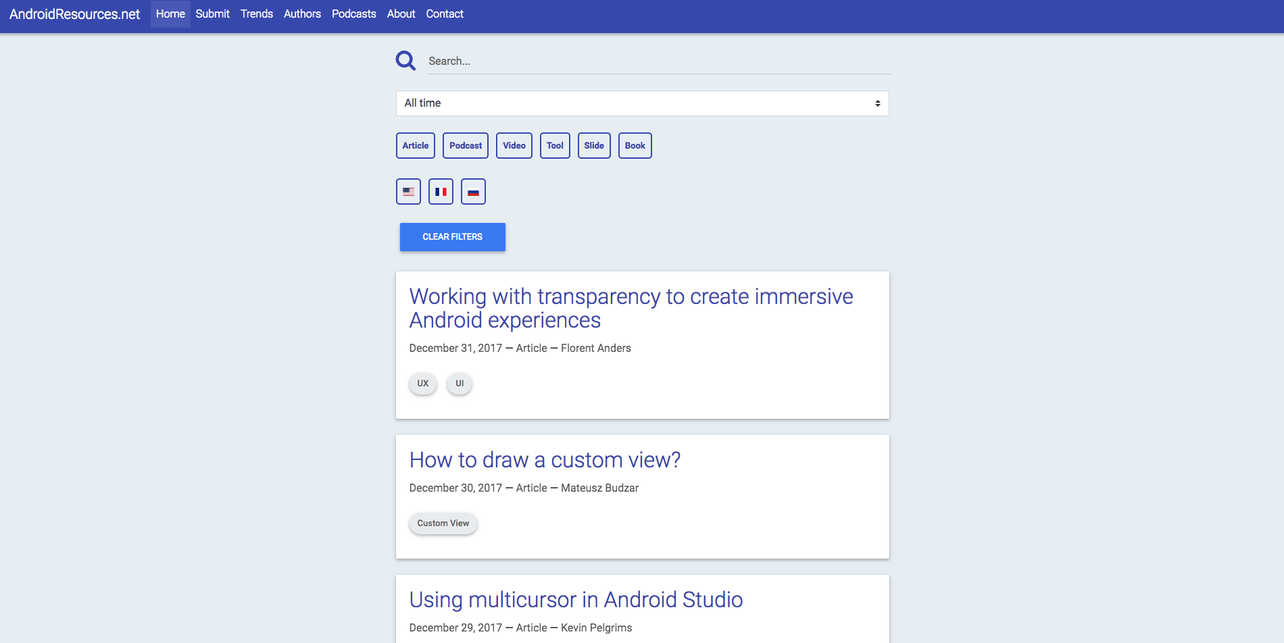This screenshot has width=1284, height=643.
Task: Go to the Submit page
Action: pyautogui.click(x=212, y=14)
